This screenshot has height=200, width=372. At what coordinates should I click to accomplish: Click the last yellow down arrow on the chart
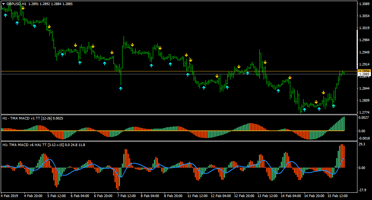click(323, 93)
